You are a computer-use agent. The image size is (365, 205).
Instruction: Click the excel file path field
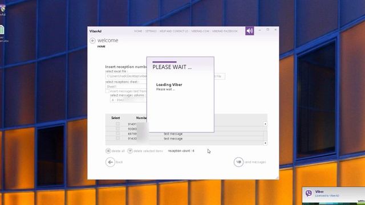coord(126,76)
